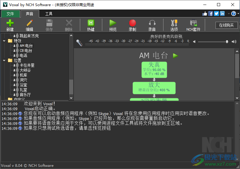This screenshot has width=240, height=169.
Task: Collapse the 特效 folder chevron
Action: click(x=4, y=41)
